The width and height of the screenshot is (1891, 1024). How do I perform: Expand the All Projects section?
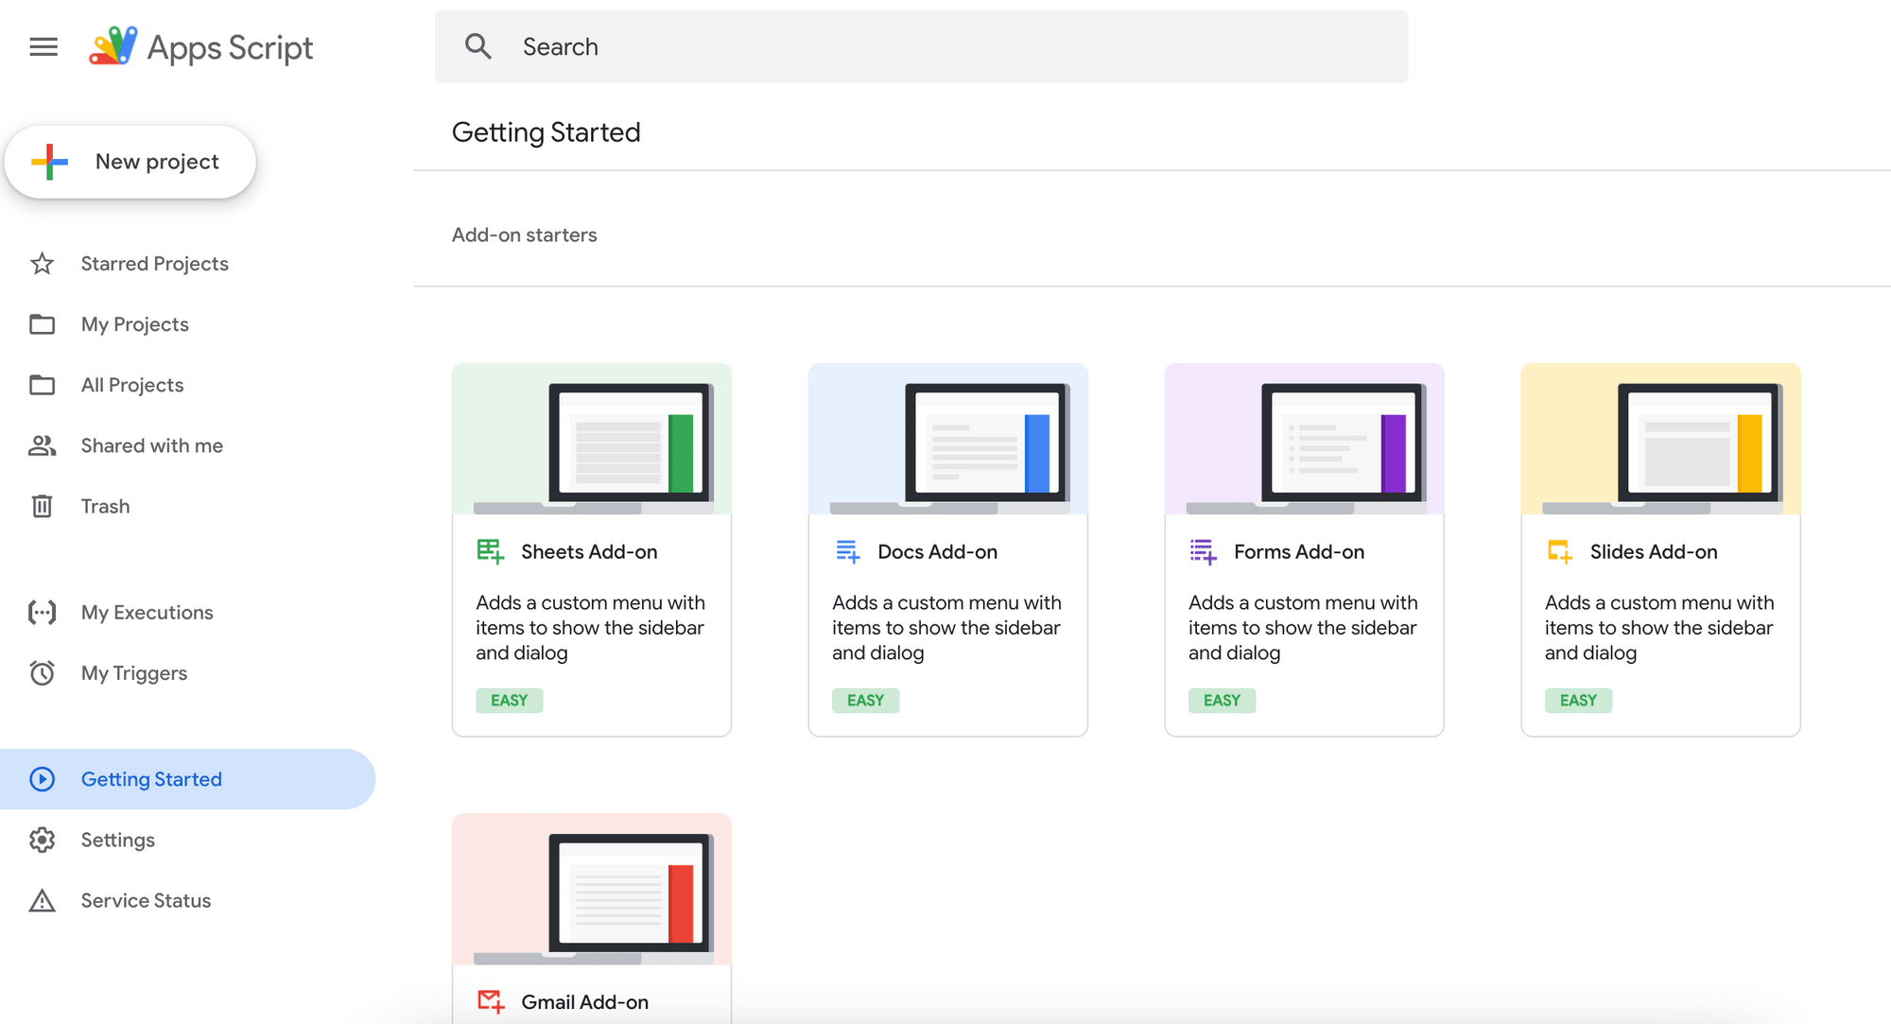(x=131, y=385)
